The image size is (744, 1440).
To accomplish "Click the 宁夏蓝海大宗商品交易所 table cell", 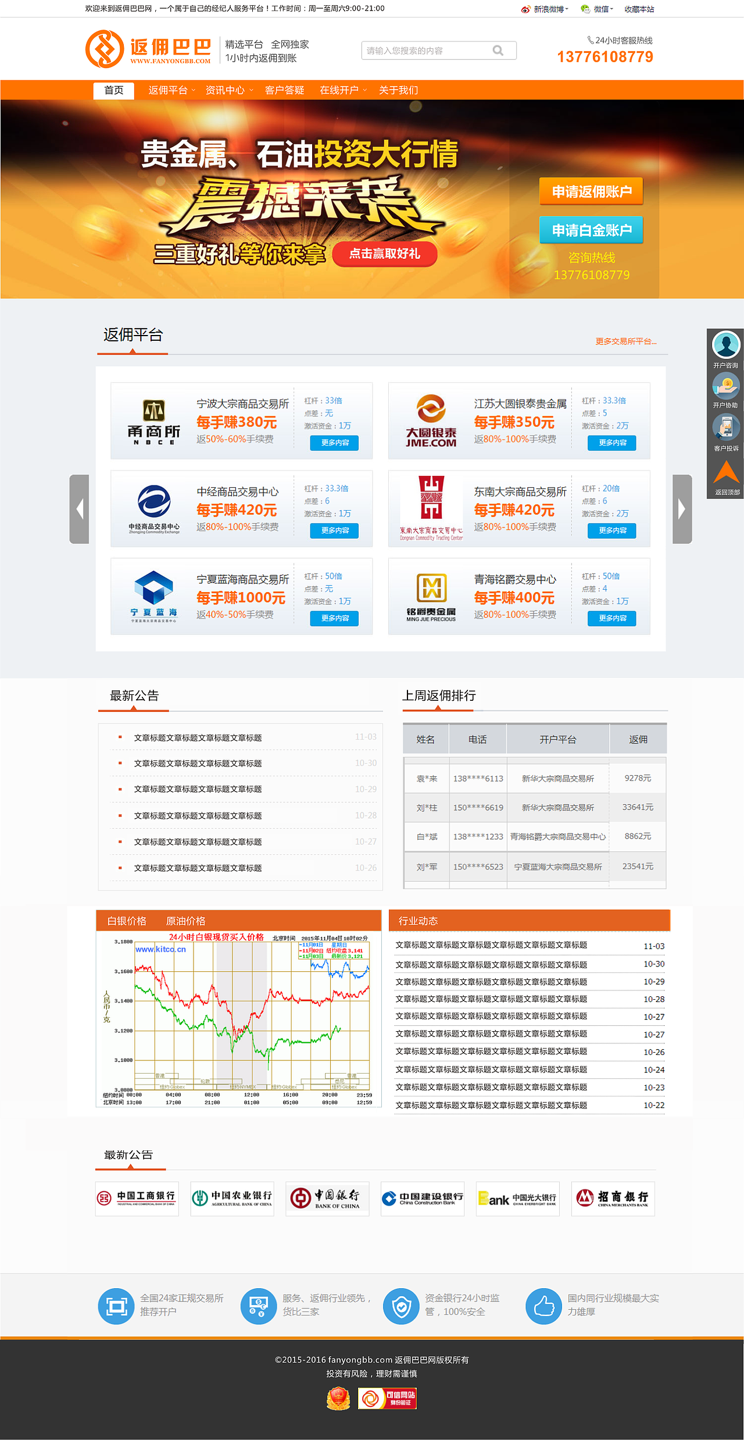I will [558, 867].
